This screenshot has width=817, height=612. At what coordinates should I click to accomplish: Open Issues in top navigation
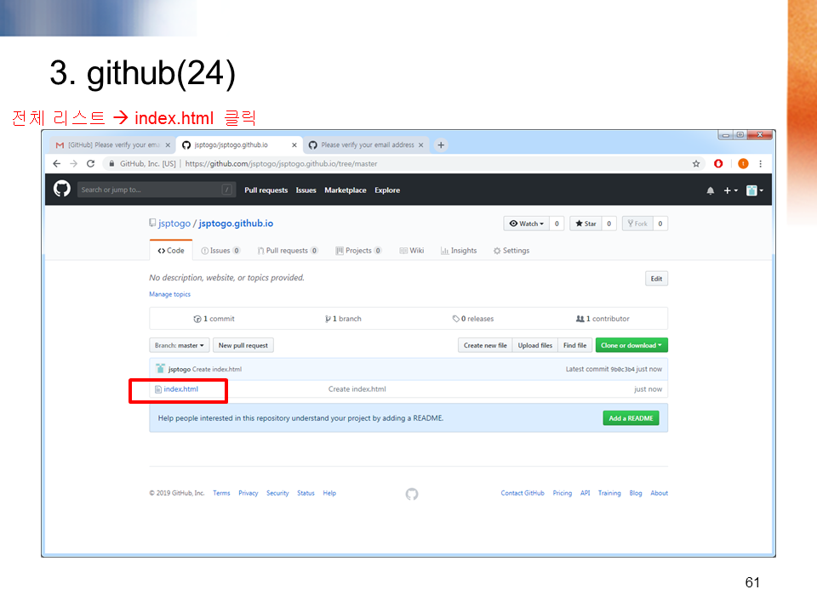(306, 190)
